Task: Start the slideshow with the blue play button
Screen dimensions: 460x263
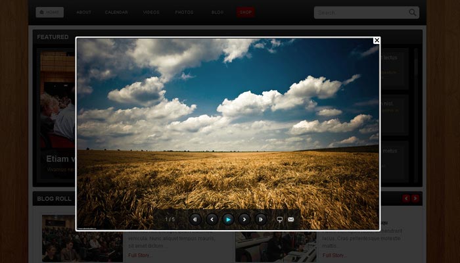Action: click(x=228, y=219)
